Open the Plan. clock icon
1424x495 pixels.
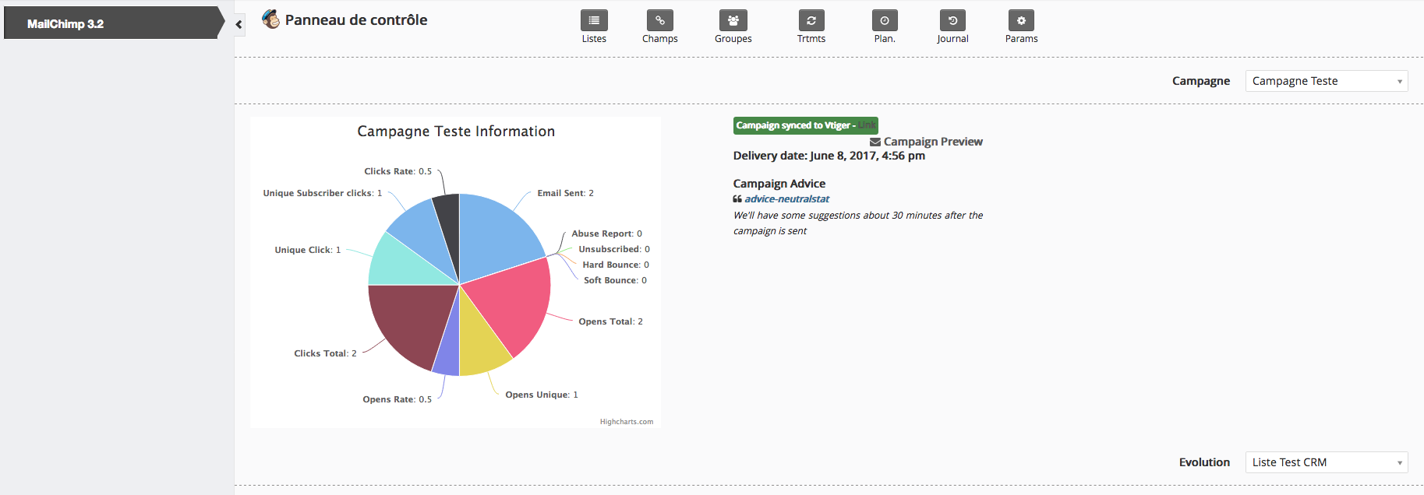pyautogui.click(x=884, y=21)
